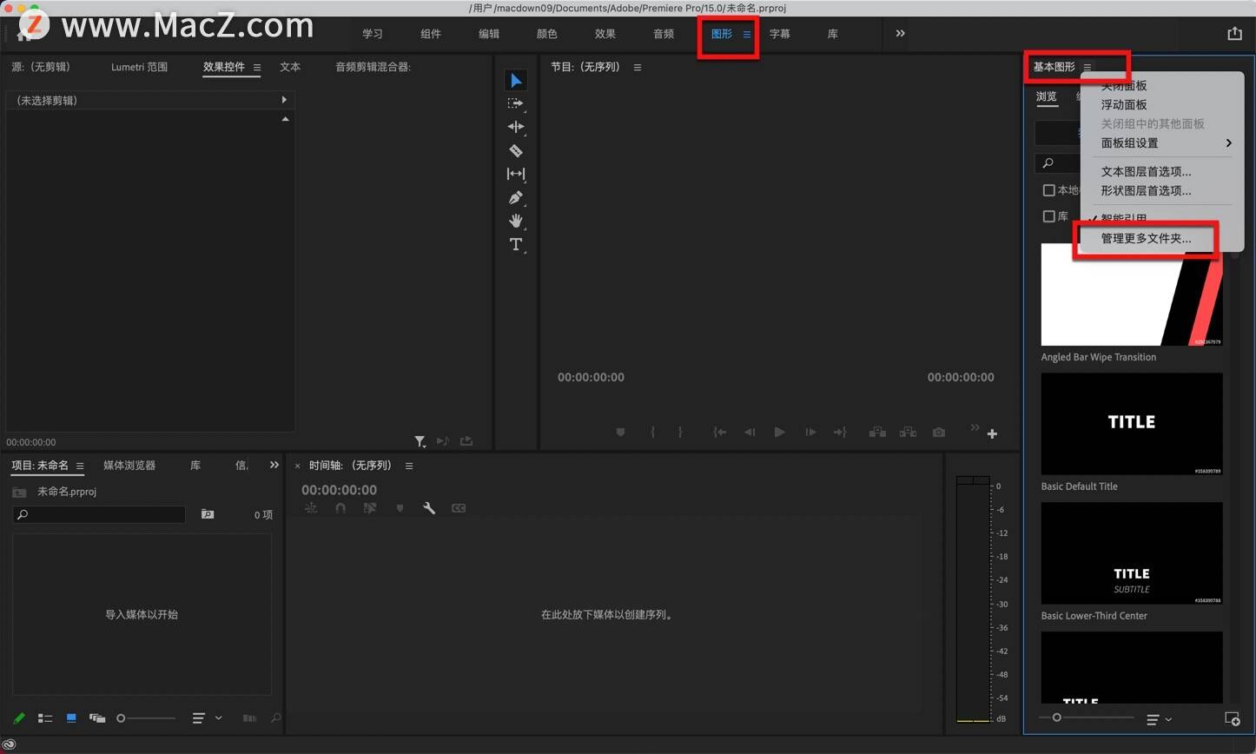Open the Lumetri 范围 tab
Screen dimensions: 1256x754
coord(139,67)
